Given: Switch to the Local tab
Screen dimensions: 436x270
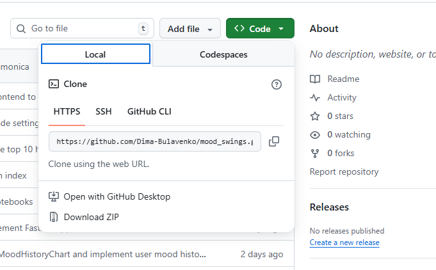Looking at the screenshot, I should [95, 54].
